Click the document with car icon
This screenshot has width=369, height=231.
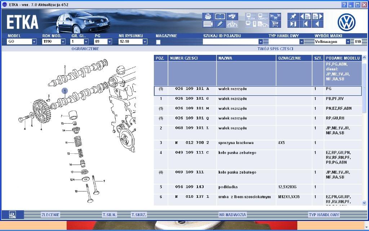click(263, 24)
